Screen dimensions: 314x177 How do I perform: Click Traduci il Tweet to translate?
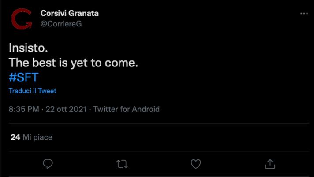pyautogui.click(x=32, y=91)
